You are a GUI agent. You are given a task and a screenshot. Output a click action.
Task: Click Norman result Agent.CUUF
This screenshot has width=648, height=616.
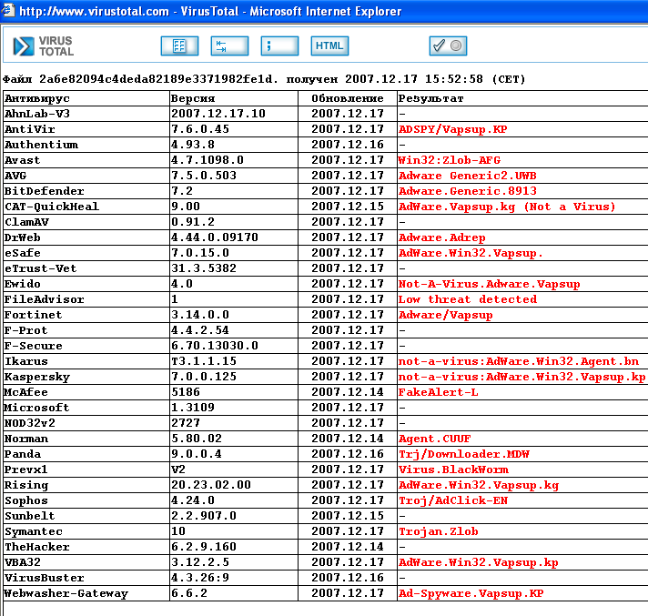[x=435, y=439]
